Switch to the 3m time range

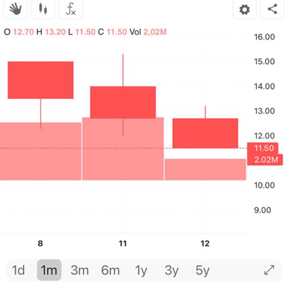[80, 270]
